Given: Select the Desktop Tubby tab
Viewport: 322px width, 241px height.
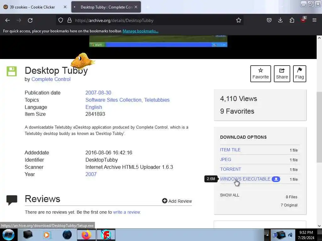Looking at the screenshot, I should click(106, 7).
